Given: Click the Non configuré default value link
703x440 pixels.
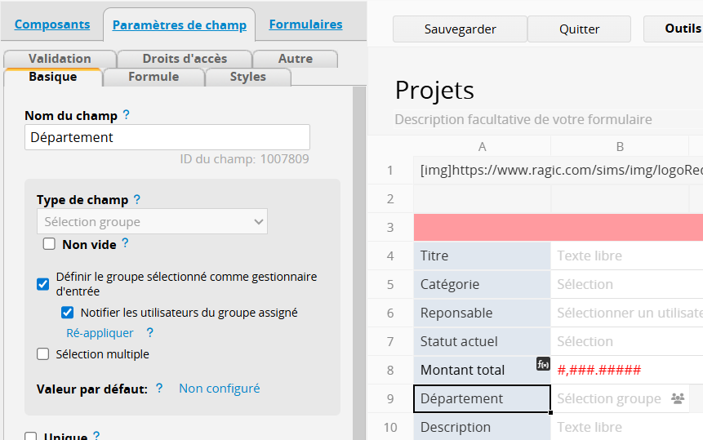Looking at the screenshot, I should tap(220, 389).
